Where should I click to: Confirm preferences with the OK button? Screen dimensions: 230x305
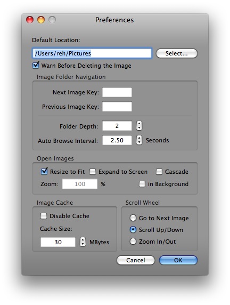click(x=178, y=260)
